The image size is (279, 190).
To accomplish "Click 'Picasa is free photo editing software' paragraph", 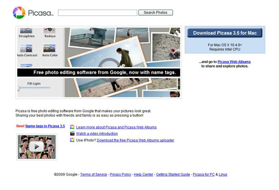I will [83, 113].
